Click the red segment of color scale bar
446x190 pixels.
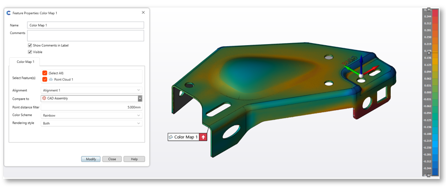click(435, 14)
